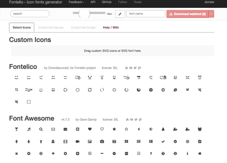
Task: Select the plain minus icon
Action: (x=102, y=153)
